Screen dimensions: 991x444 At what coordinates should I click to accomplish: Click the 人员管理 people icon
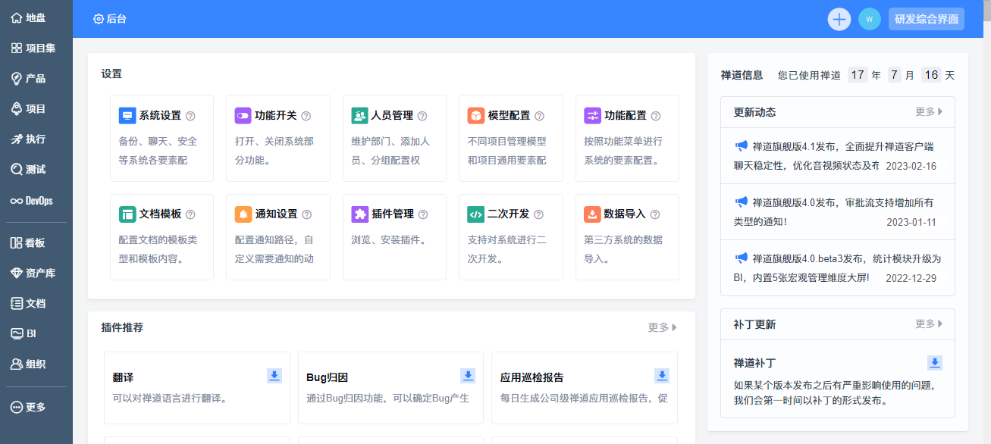pyautogui.click(x=359, y=116)
